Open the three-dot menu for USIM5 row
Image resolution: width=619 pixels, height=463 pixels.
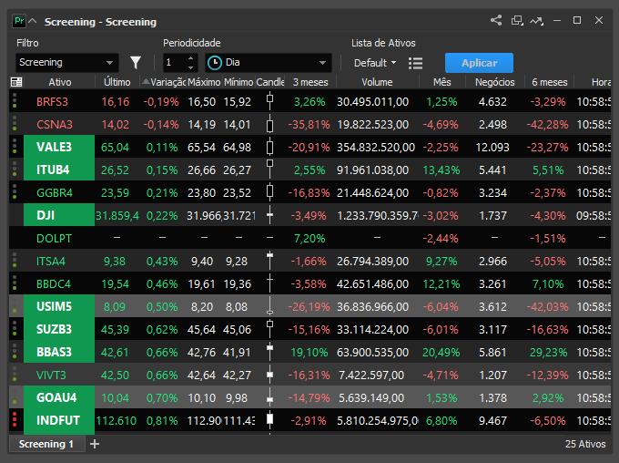click(15, 305)
